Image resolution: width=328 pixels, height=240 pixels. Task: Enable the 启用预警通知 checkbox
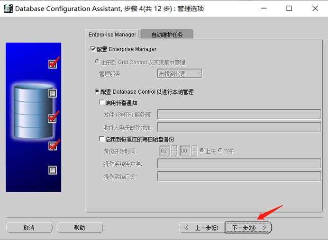click(102, 102)
